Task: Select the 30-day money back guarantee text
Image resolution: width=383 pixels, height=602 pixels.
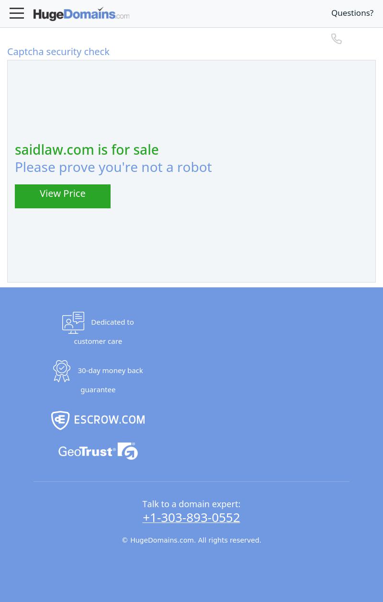Action: (110, 380)
